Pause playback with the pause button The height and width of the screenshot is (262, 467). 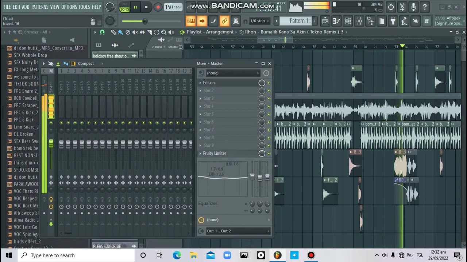[135, 7]
